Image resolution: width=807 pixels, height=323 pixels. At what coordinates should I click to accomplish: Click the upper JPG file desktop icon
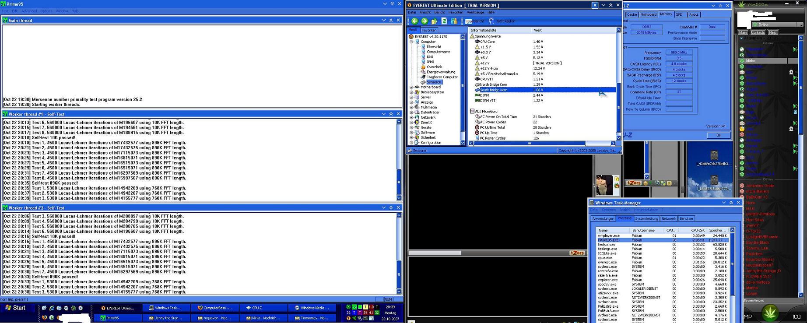pyautogui.click(x=714, y=155)
